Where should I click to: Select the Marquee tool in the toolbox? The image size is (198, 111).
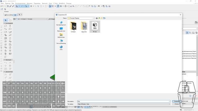click(10, 20)
